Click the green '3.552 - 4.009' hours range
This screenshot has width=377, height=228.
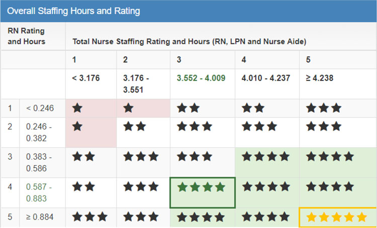pyautogui.click(x=201, y=78)
